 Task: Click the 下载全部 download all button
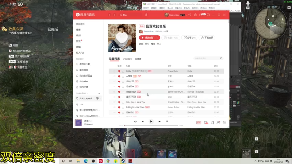207,38
